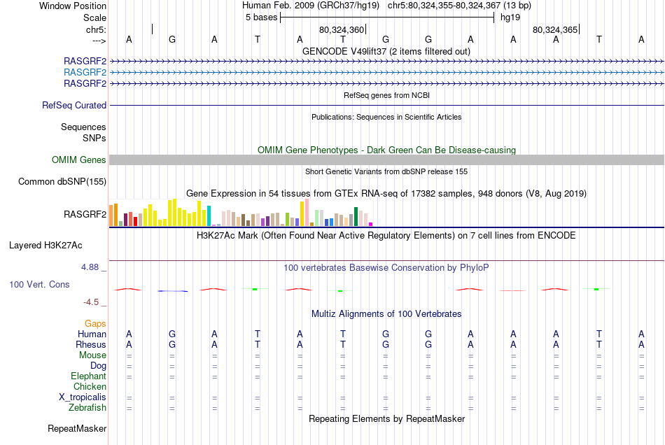The image size is (665, 445).
Task: Select the Mouse species label
Action: (x=92, y=355)
